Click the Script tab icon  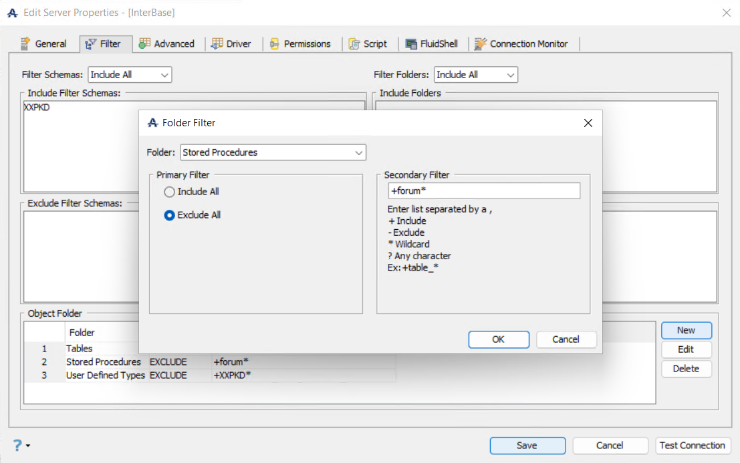354,44
